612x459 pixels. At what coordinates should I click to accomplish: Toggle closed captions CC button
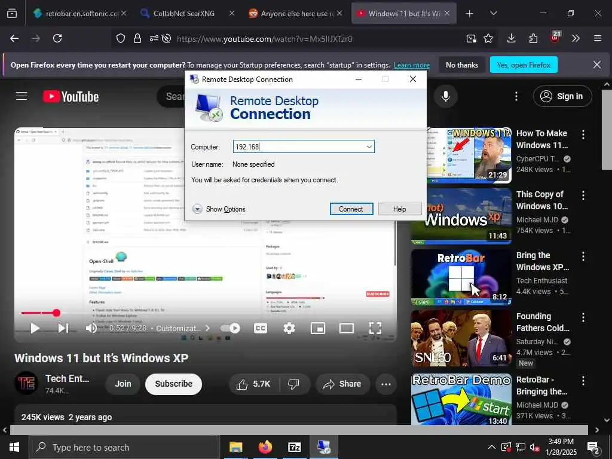261,328
